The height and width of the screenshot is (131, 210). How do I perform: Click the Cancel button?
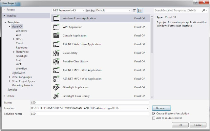coord(198,125)
